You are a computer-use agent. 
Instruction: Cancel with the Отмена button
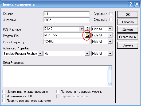click(x=128, y=45)
